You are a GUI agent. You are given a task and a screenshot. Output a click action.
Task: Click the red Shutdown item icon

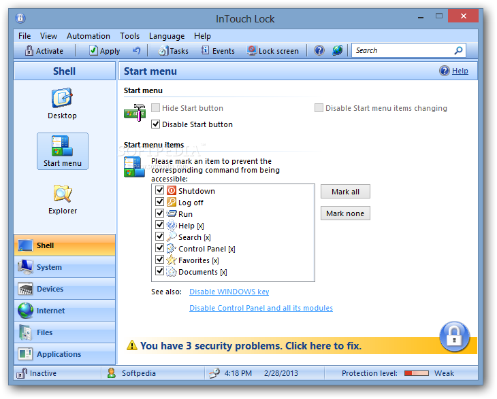click(x=172, y=190)
